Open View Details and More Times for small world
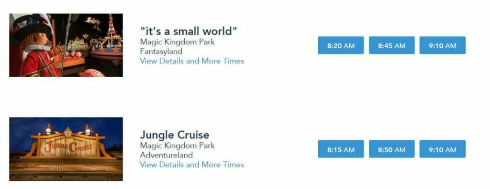 click(192, 61)
